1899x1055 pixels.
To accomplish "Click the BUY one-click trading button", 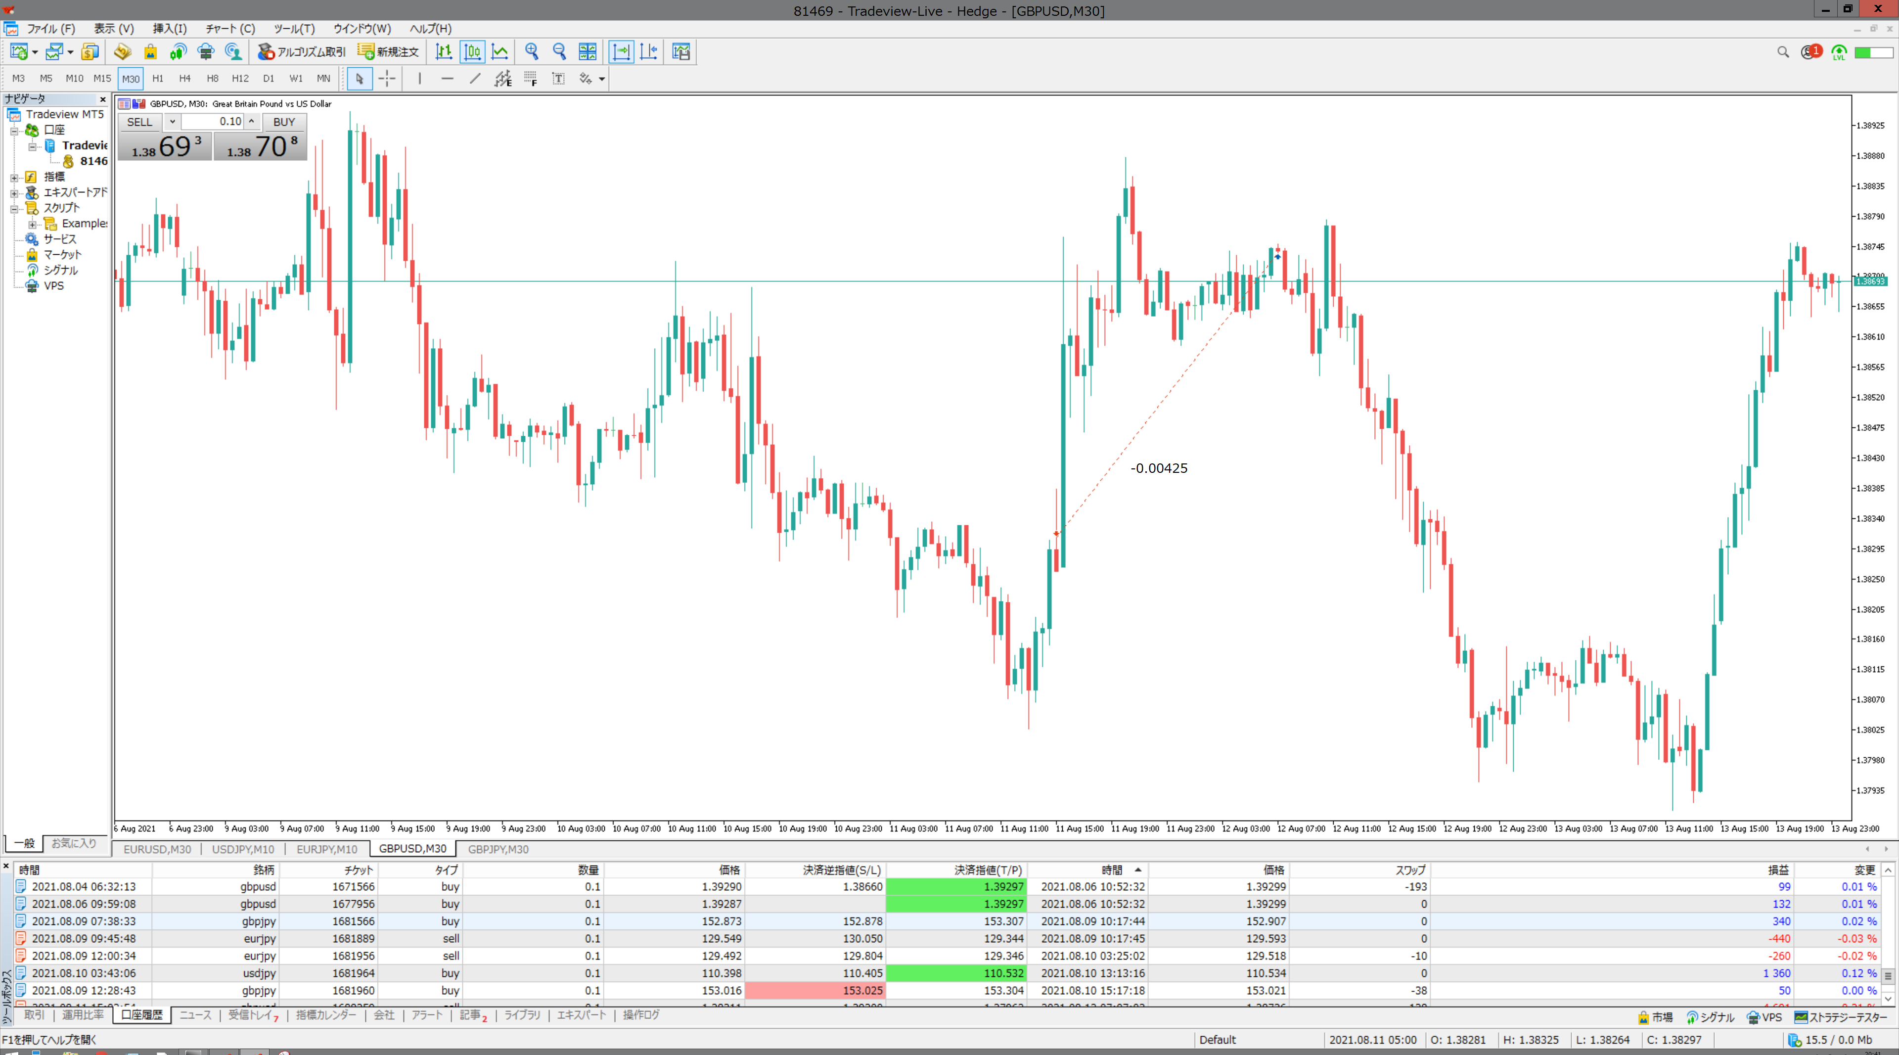I will 284,122.
